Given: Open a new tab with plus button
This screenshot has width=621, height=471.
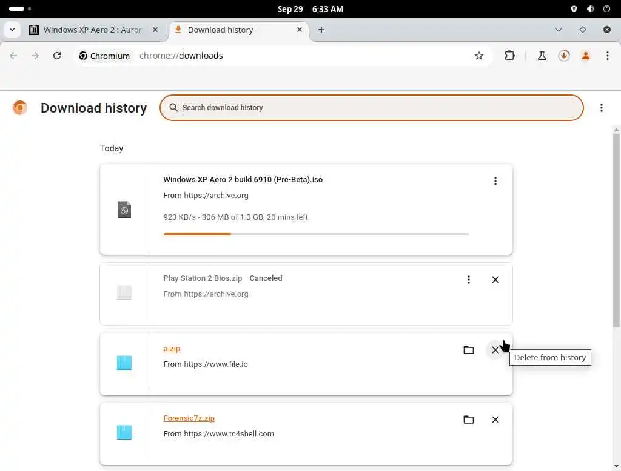Looking at the screenshot, I should 321,30.
